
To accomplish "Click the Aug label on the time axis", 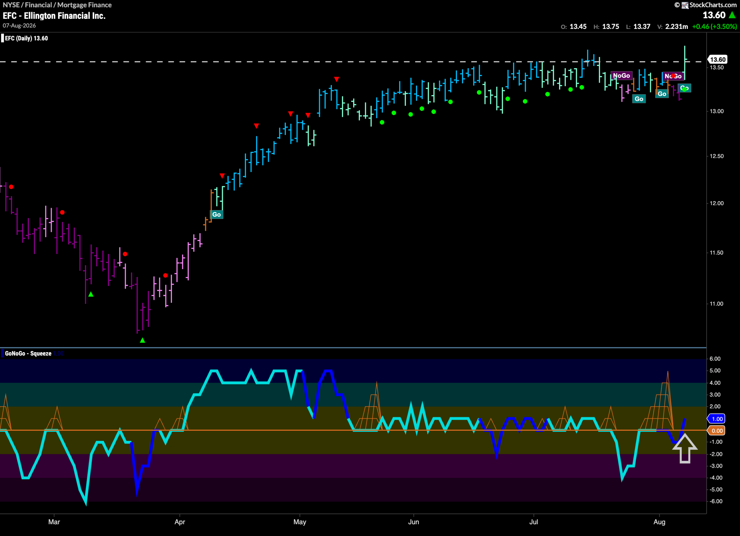I will [659, 522].
